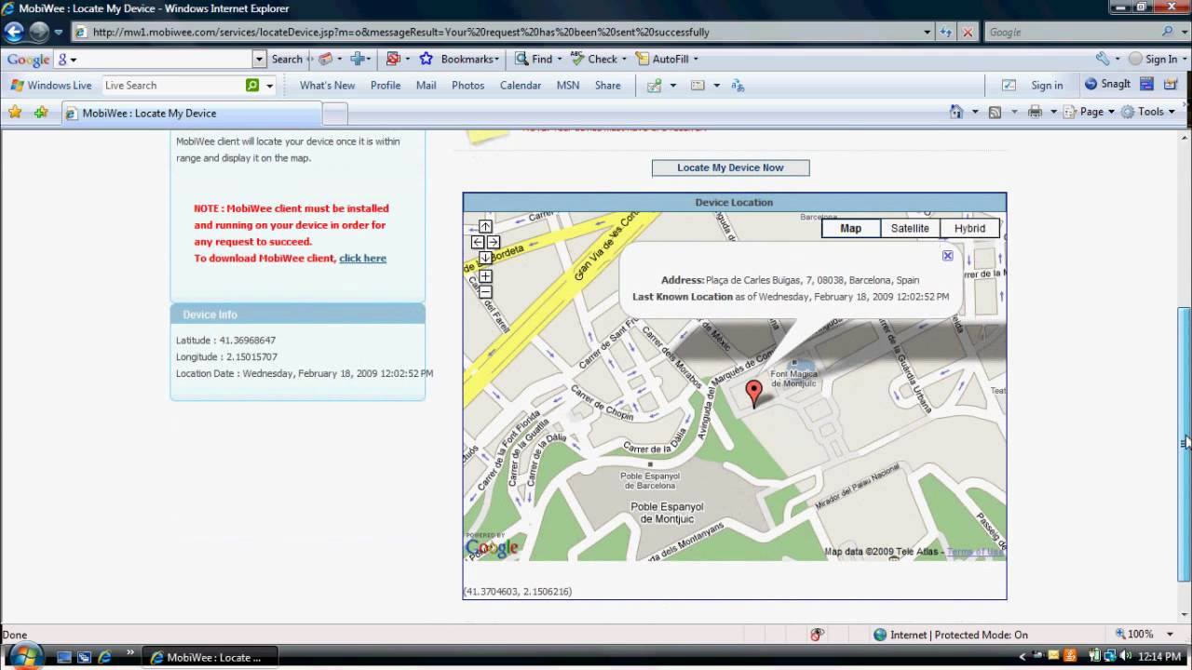Viewport: 1192px width, 670px height.
Task: Click the browser Back arrow
Action: (14, 32)
